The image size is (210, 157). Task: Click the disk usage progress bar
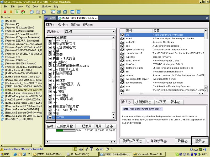[65, 130]
